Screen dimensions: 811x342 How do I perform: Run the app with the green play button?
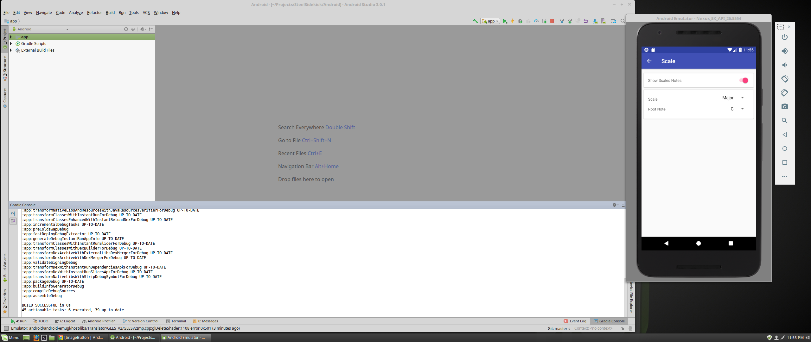[505, 21]
